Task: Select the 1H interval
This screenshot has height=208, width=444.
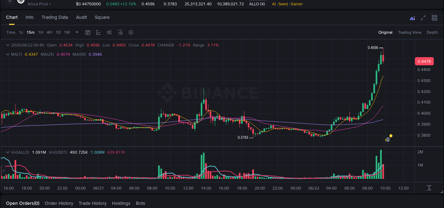Action: [x=41, y=32]
